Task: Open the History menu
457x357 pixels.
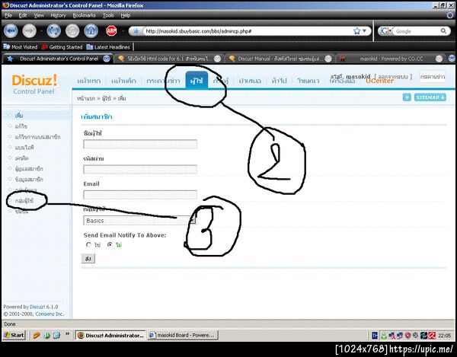Action: coord(59,15)
